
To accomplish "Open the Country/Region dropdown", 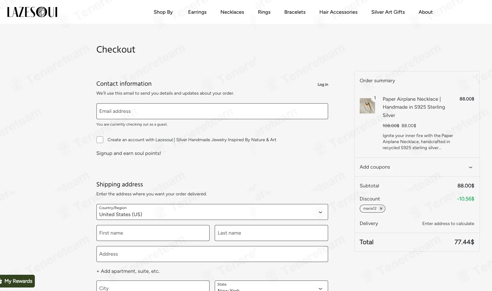I will pyautogui.click(x=212, y=212).
